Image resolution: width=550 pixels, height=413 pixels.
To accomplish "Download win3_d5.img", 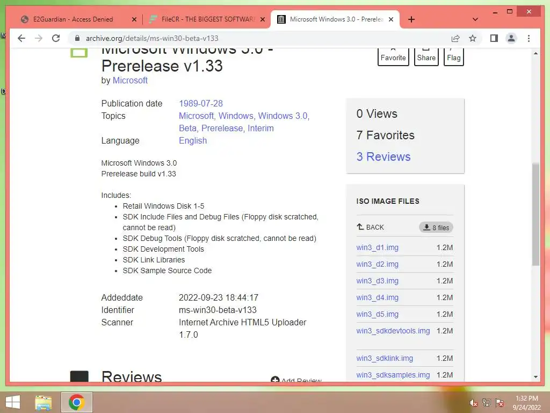I will pos(378,314).
